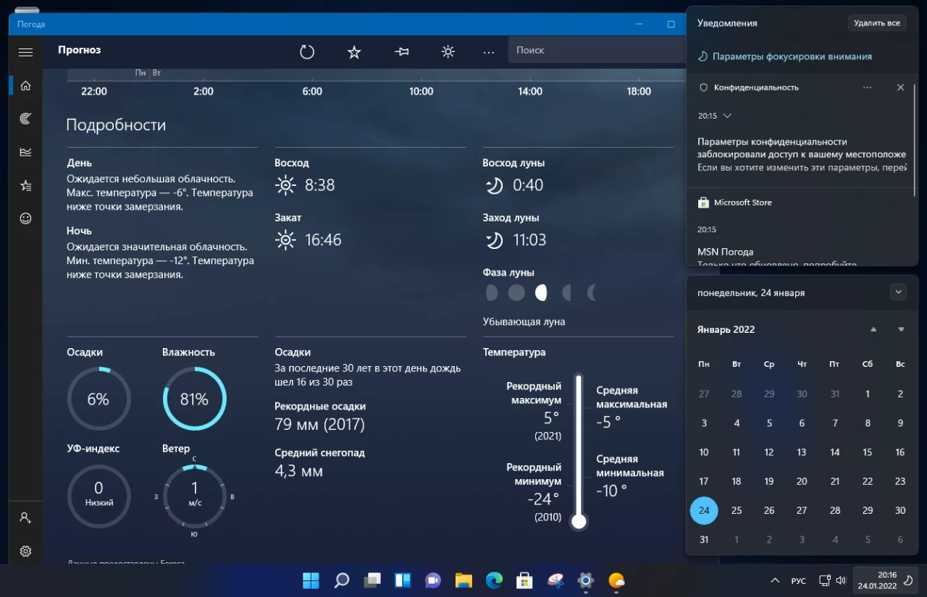The image size is (927, 597).
Task: Open privacy notification options ellipsis
Action: pos(868,88)
